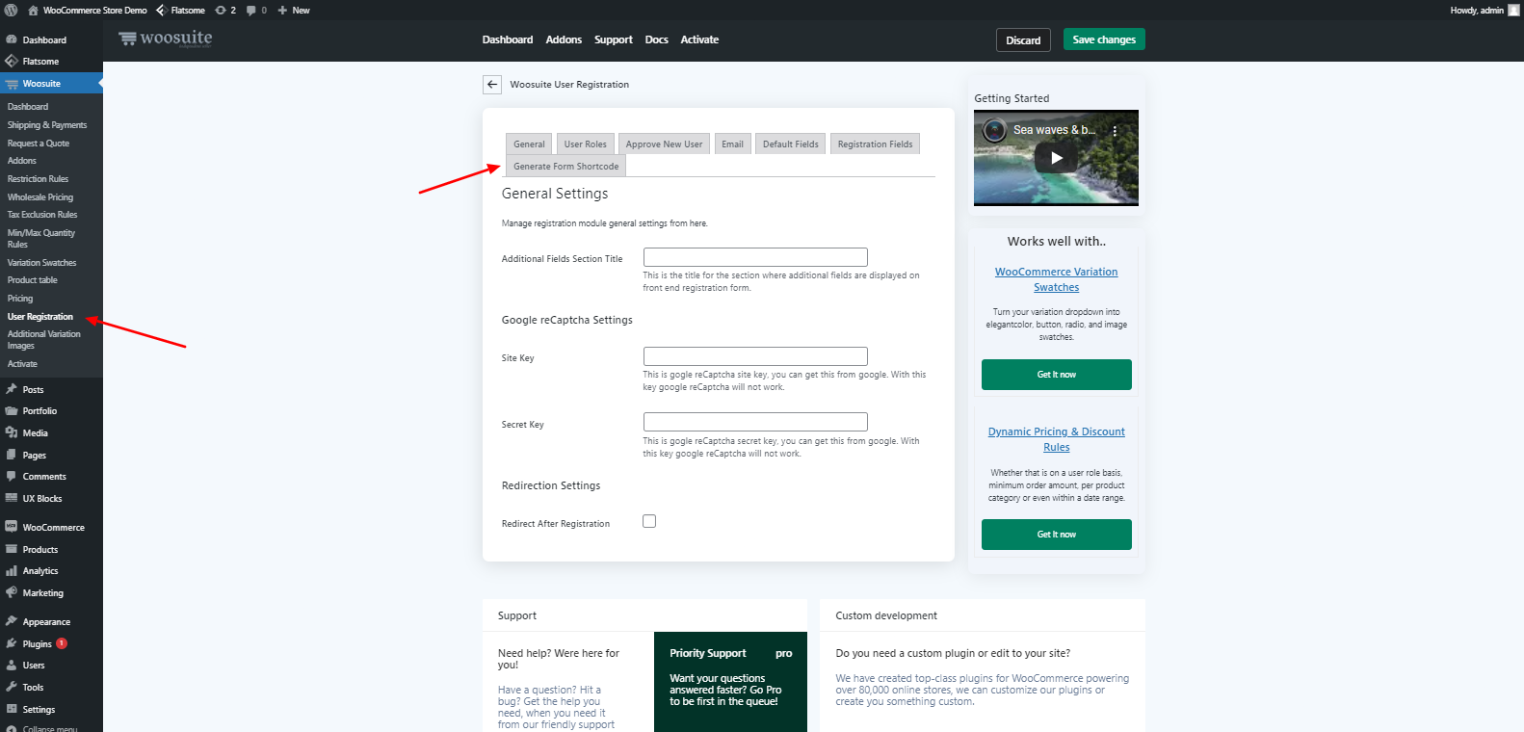The height and width of the screenshot is (732, 1524).
Task: Open Wholesale Pricing submenu item
Action: point(40,197)
